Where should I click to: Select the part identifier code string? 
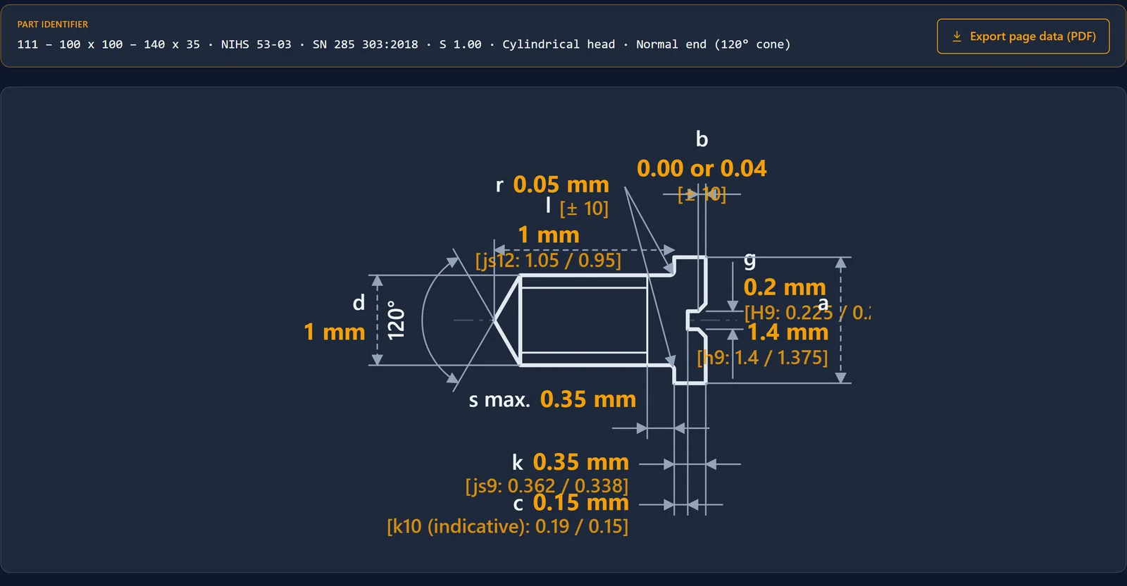404,44
